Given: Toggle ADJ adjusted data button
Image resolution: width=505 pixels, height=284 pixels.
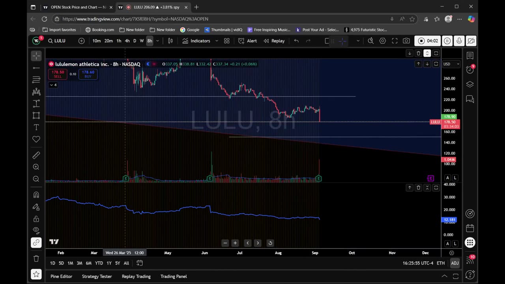Looking at the screenshot, I should [455, 263].
